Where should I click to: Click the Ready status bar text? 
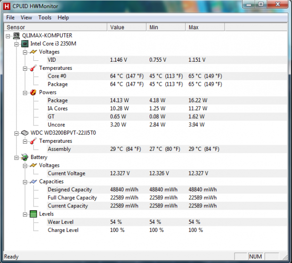click(x=11, y=257)
